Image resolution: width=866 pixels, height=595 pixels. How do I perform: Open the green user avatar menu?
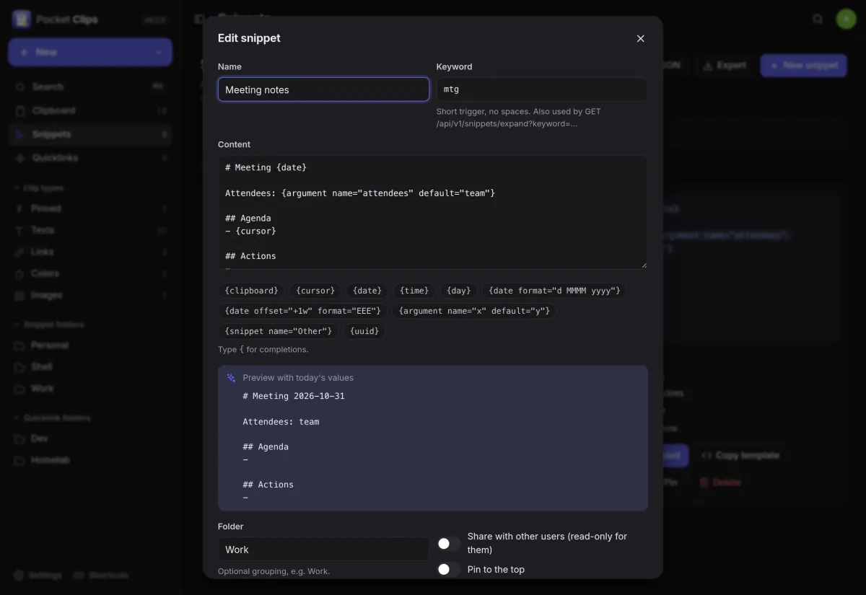[846, 19]
